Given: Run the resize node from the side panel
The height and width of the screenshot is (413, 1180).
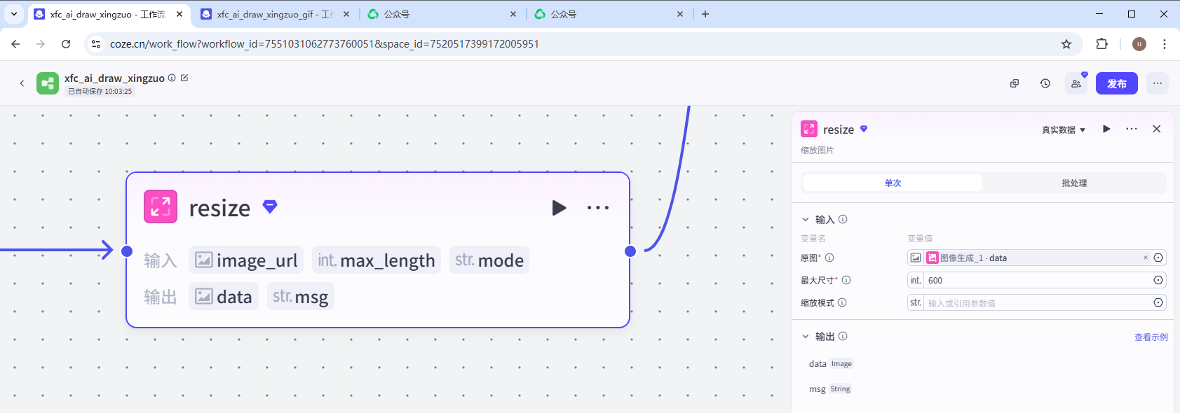Looking at the screenshot, I should (1106, 129).
